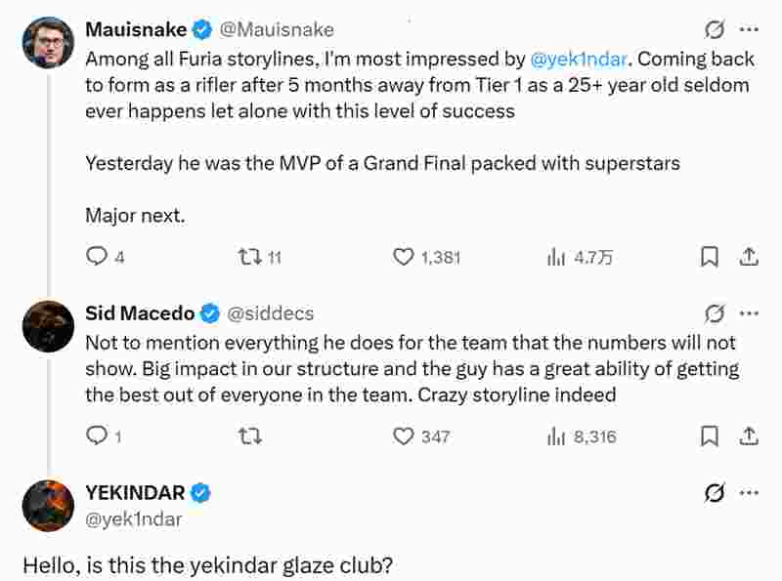Click the @yek1ndar mention link
The width and height of the screenshot is (782, 581).
pyautogui.click(x=577, y=58)
